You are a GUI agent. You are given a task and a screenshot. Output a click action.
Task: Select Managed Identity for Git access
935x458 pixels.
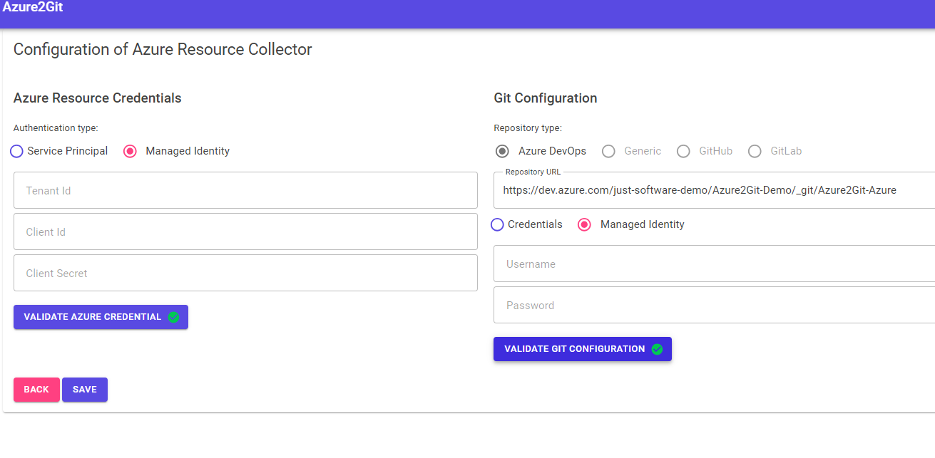click(584, 224)
